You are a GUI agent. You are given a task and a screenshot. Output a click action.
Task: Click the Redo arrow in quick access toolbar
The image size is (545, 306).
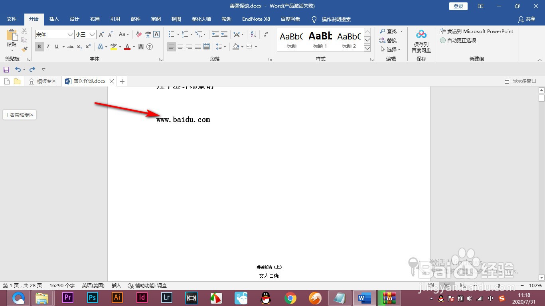(32, 69)
